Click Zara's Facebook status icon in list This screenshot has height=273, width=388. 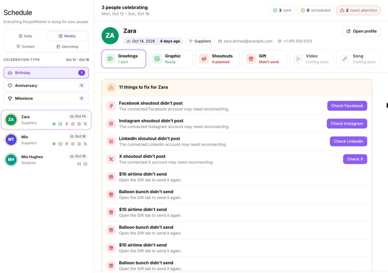67,124
